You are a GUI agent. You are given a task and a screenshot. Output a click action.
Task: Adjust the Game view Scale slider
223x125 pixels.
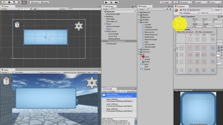click(51, 73)
